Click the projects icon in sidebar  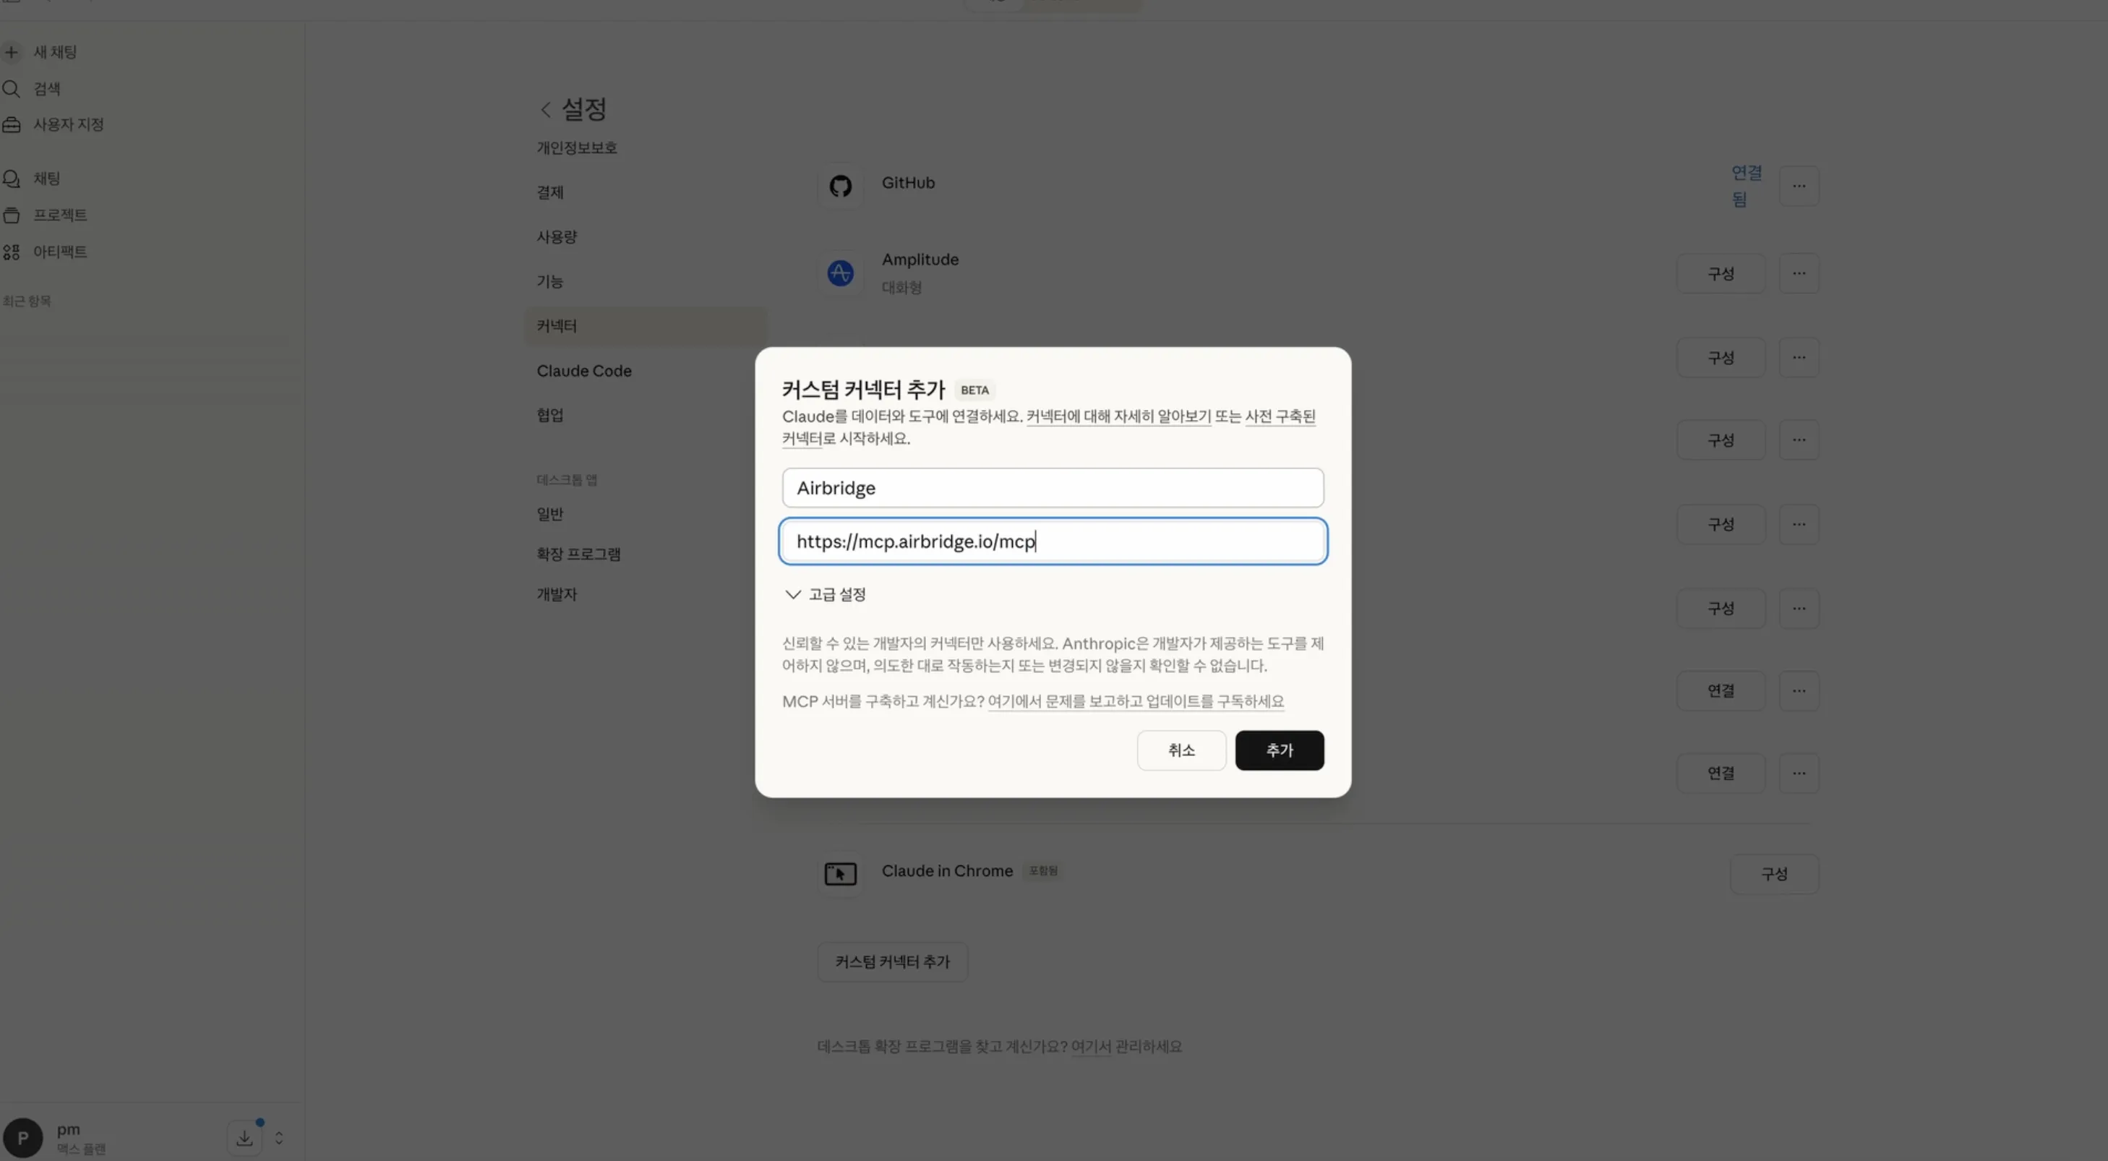(12, 215)
